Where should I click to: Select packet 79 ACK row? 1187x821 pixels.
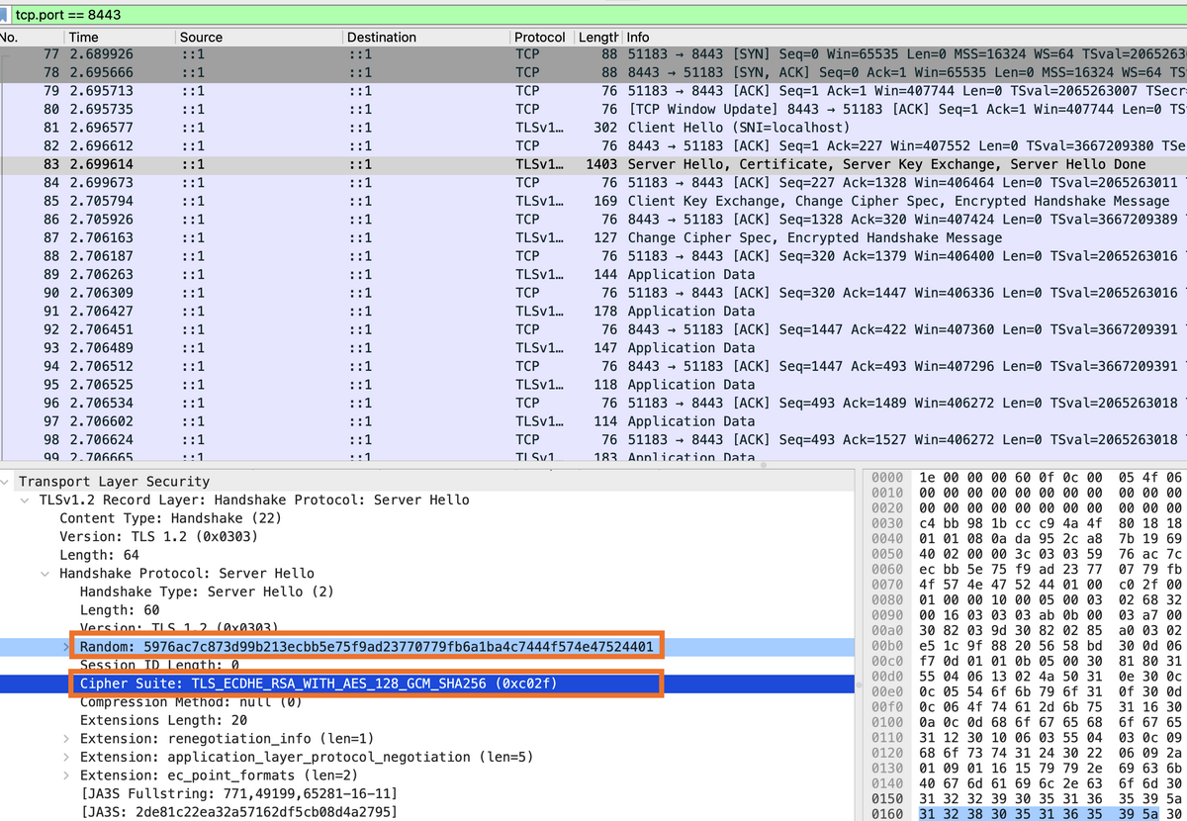pos(593,90)
